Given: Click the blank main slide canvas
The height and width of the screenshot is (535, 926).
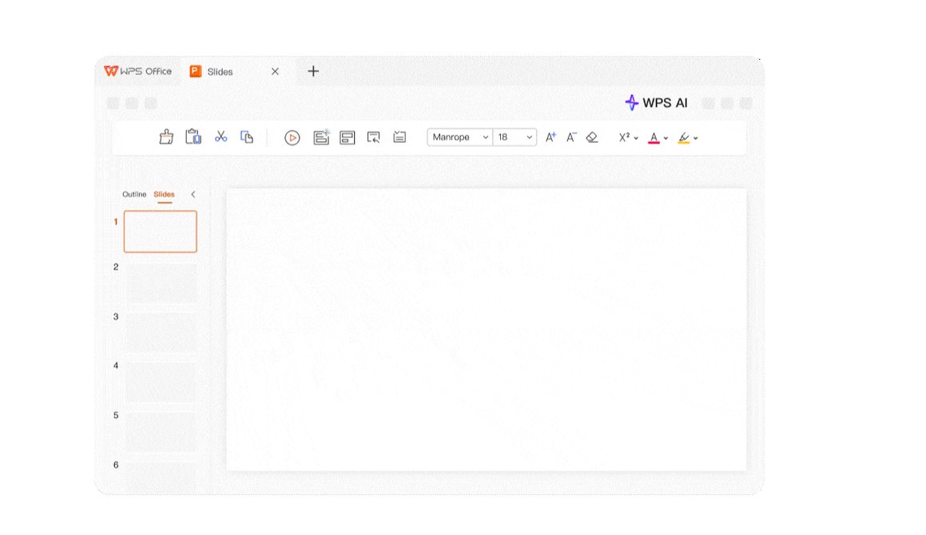Looking at the screenshot, I should (486, 330).
